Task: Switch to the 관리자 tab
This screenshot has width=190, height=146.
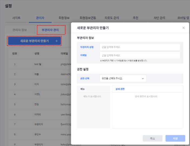Action: pos(40,18)
